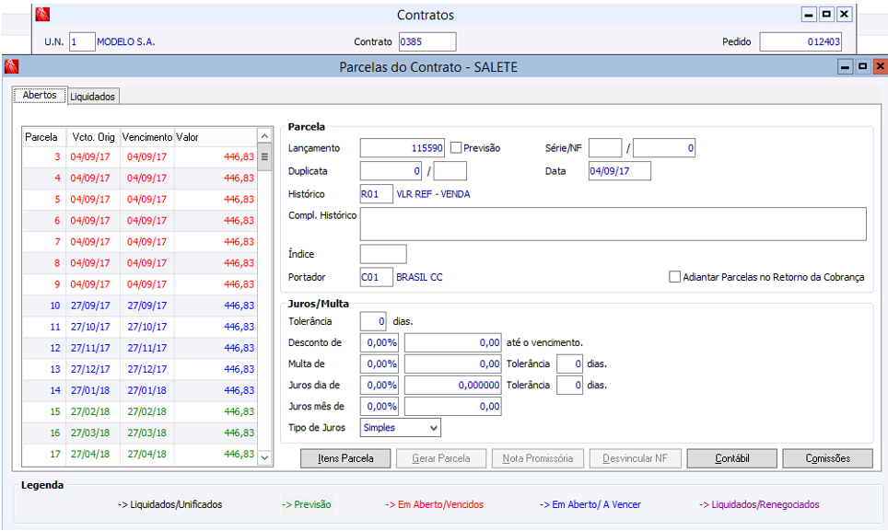Minimize the Parcelas do Contrato window
The height and width of the screenshot is (531, 888).
845,67
